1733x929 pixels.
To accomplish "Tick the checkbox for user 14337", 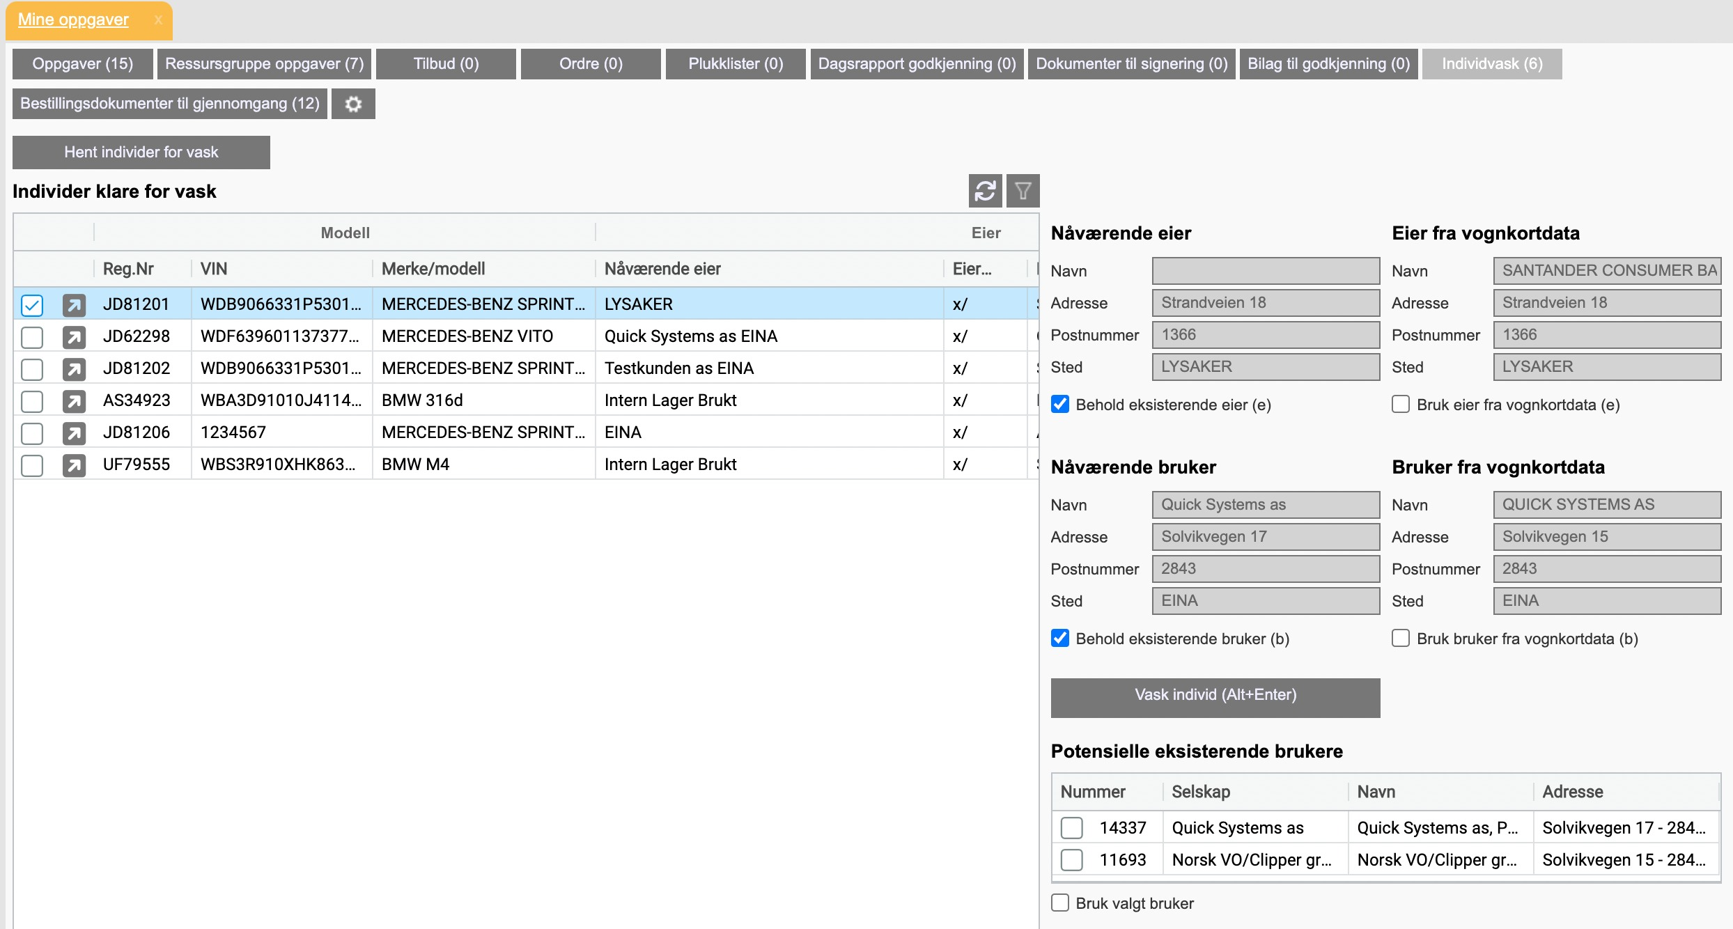I will click(x=1071, y=828).
